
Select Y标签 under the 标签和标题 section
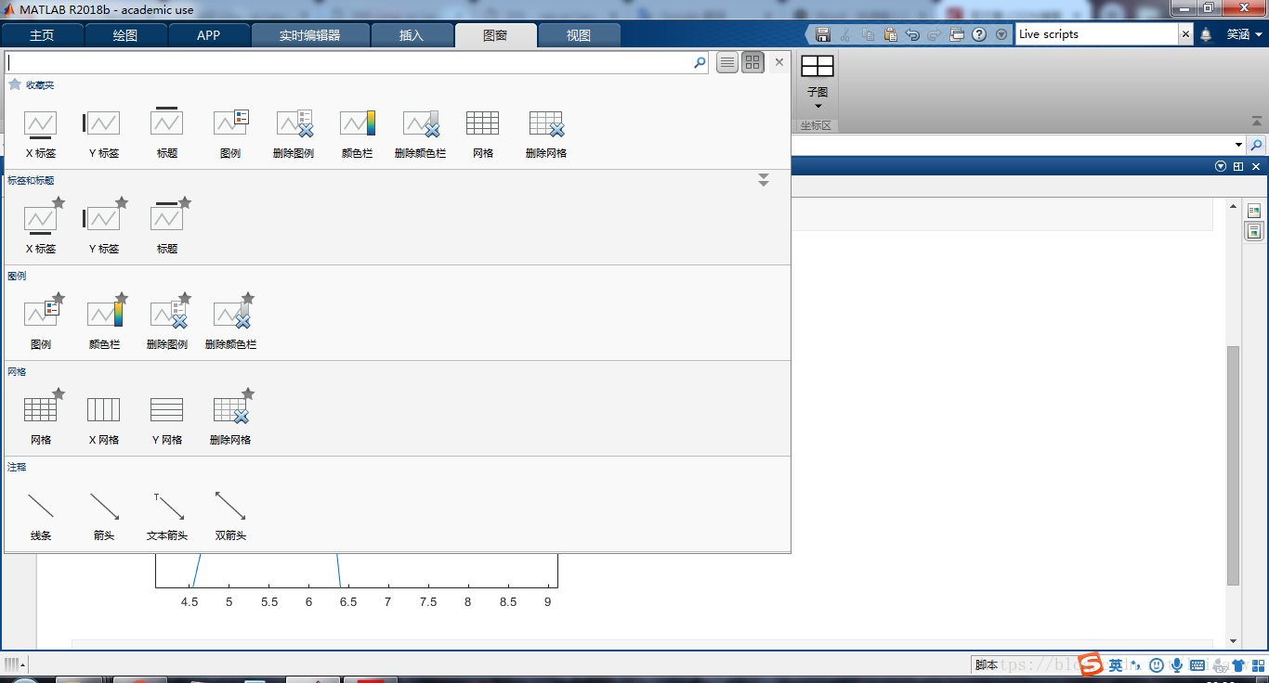point(103,229)
